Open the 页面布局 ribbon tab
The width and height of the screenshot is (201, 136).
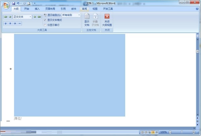[50, 9]
